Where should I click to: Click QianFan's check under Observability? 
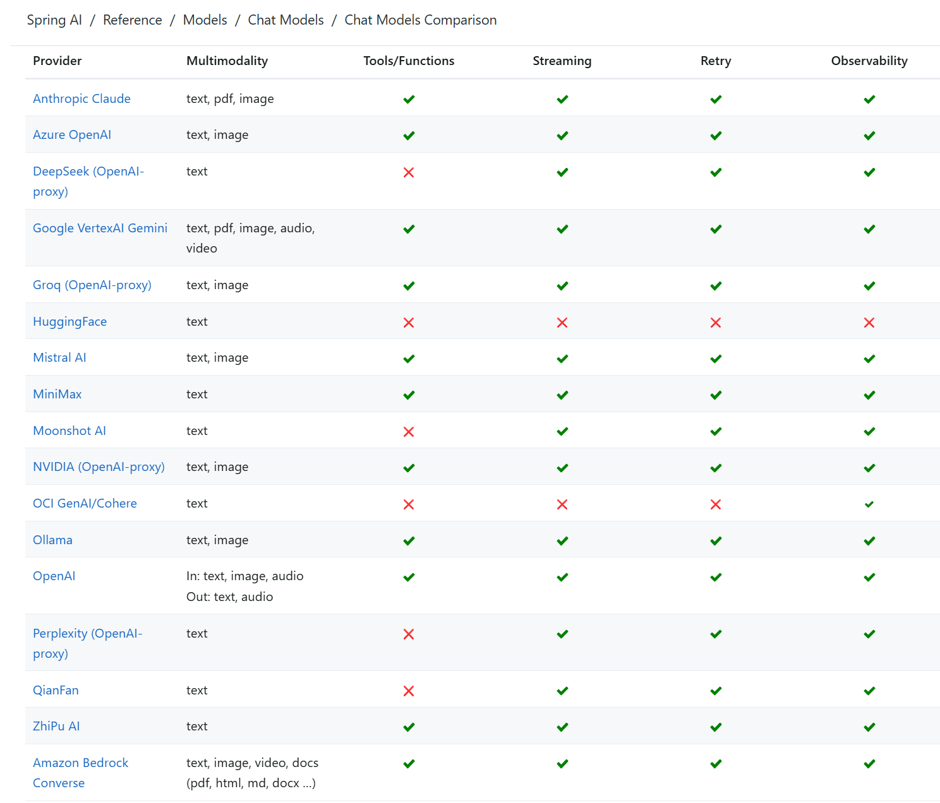click(869, 691)
